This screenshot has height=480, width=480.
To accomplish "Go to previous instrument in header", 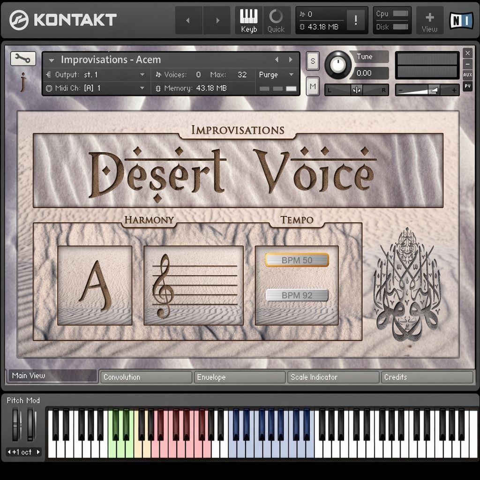I will coord(188,20).
